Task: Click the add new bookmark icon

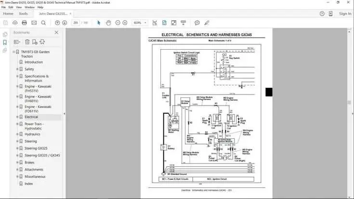Action: tap(35, 42)
